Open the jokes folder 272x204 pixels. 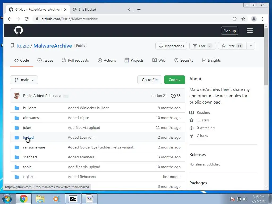click(x=27, y=128)
